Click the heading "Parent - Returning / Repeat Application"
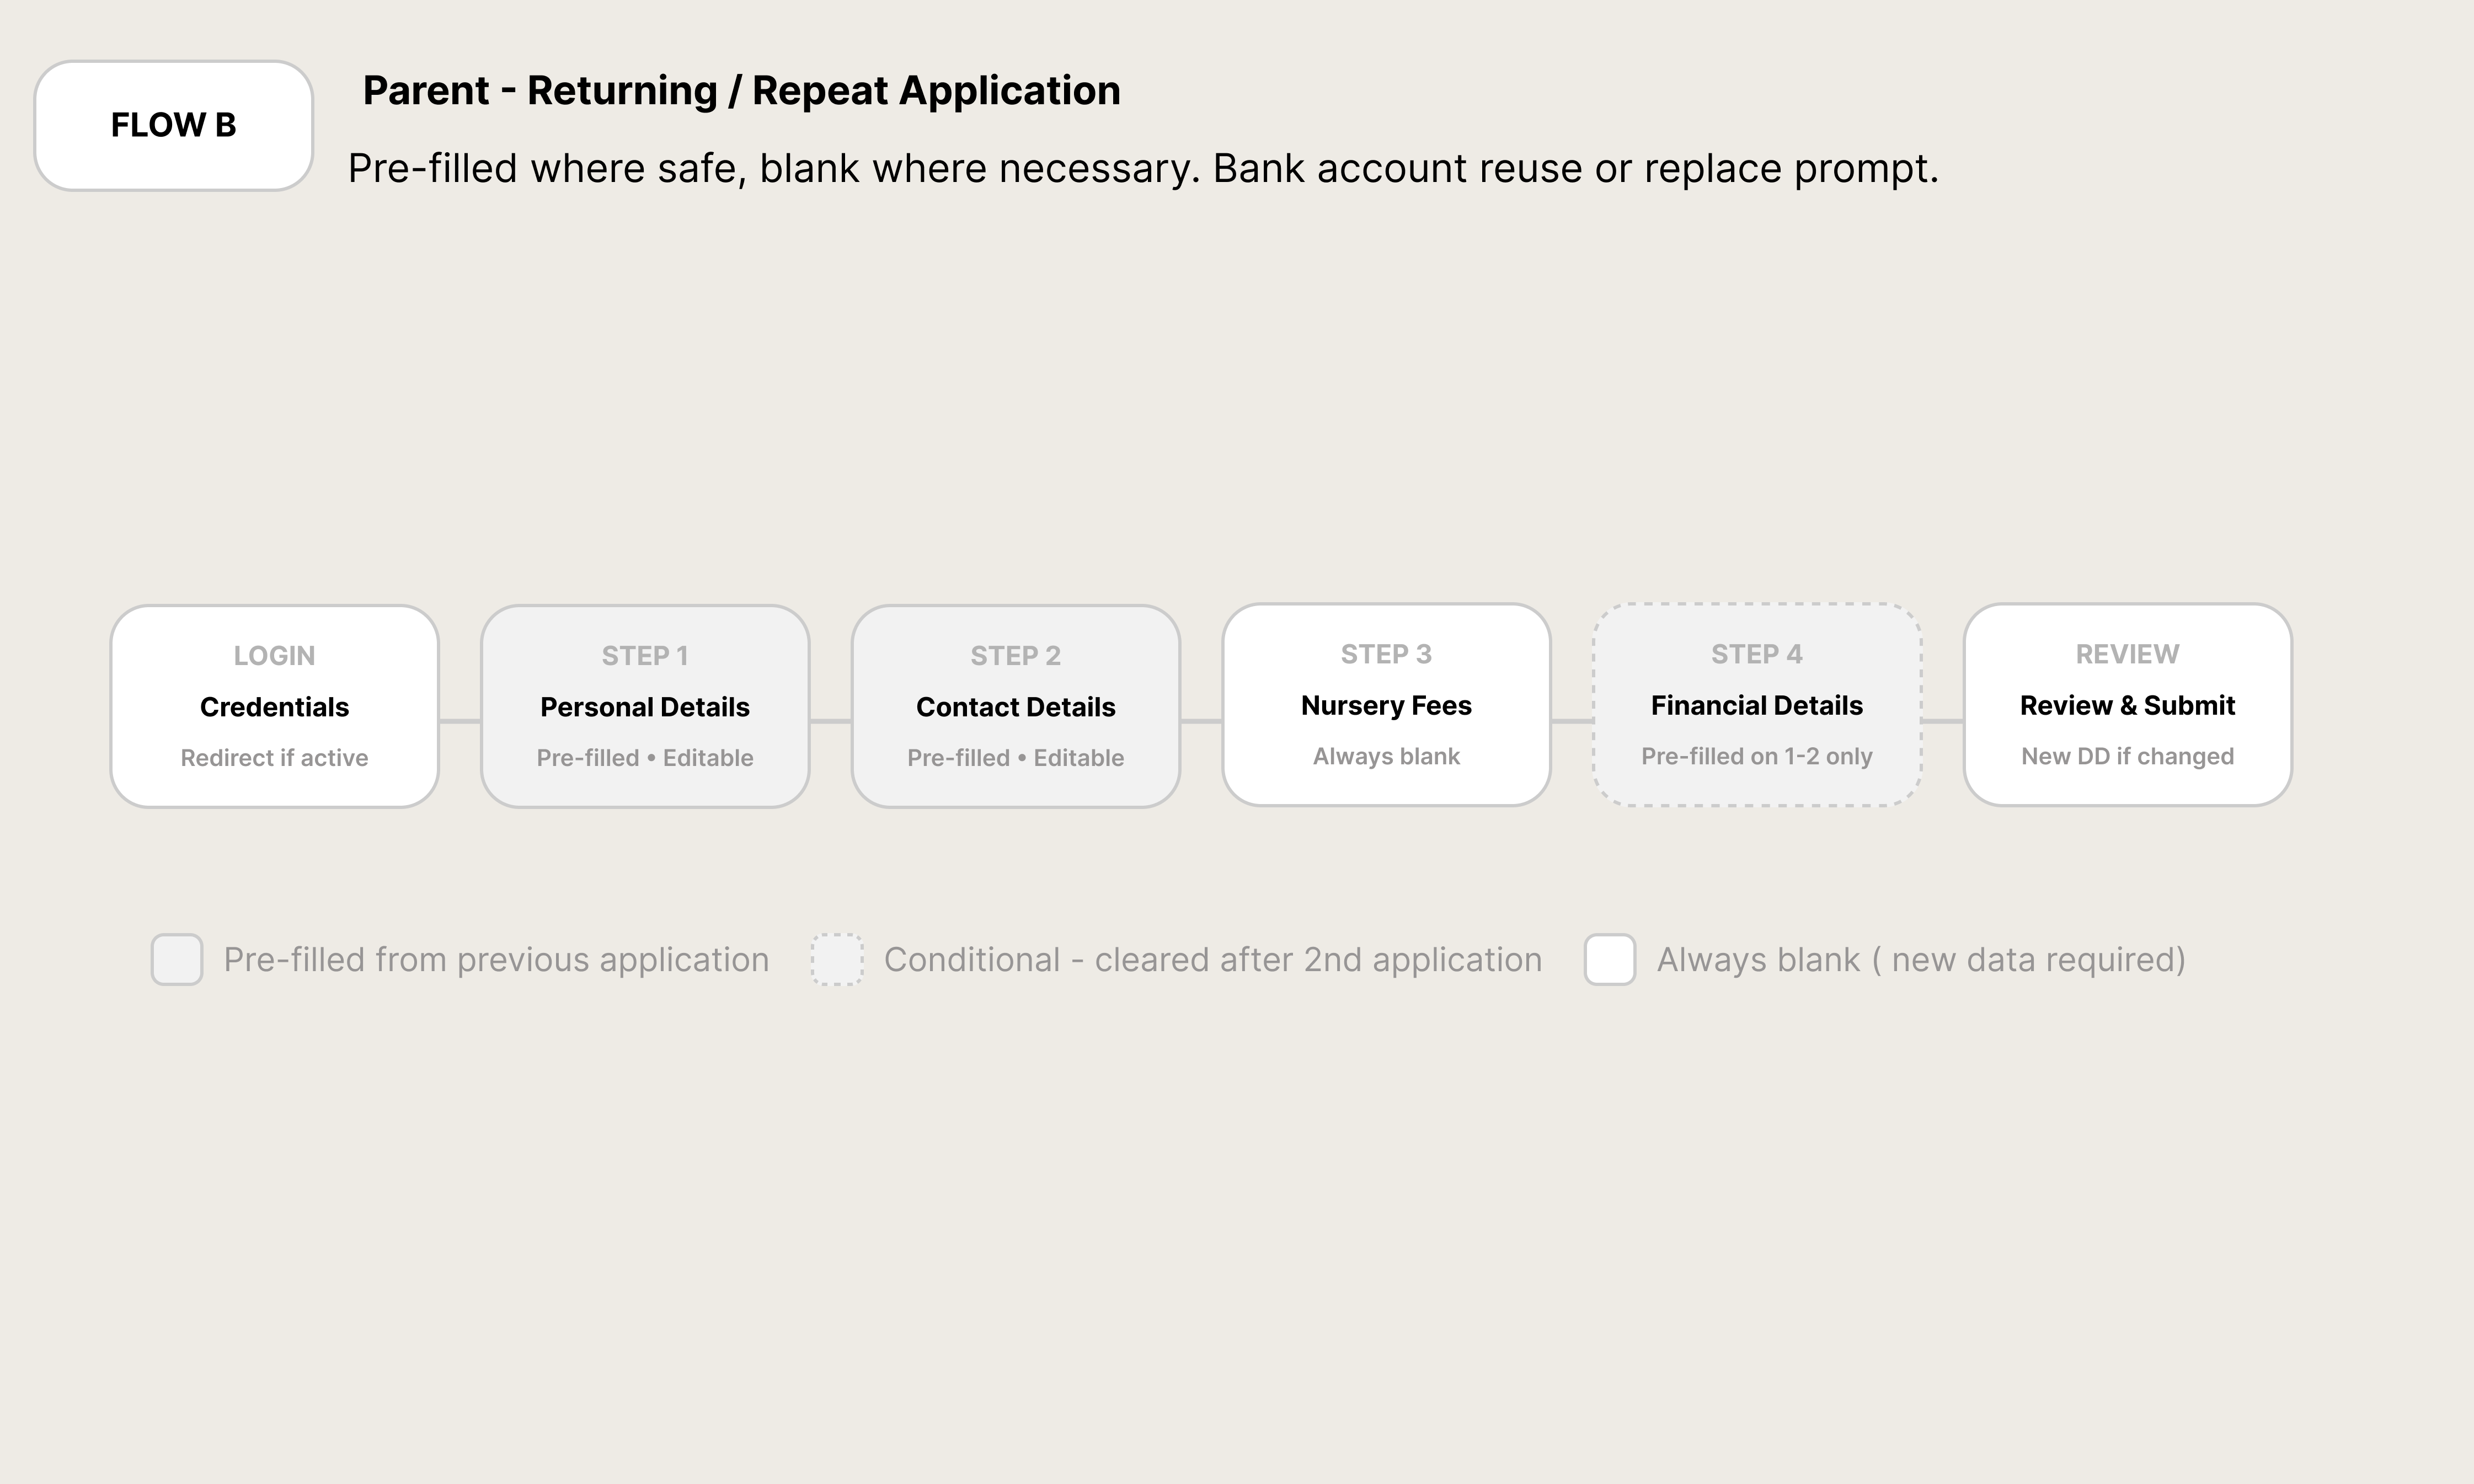2474x1484 pixels. click(x=741, y=91)
